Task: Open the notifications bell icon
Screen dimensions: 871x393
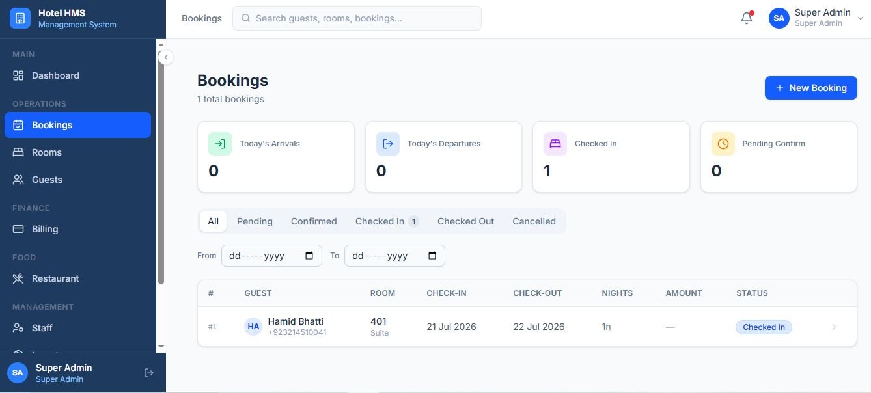Action: point(747,18)
